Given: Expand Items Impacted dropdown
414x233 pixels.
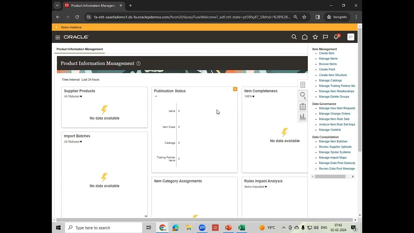Looking at the screenshot, I should (x=256, y=187).
